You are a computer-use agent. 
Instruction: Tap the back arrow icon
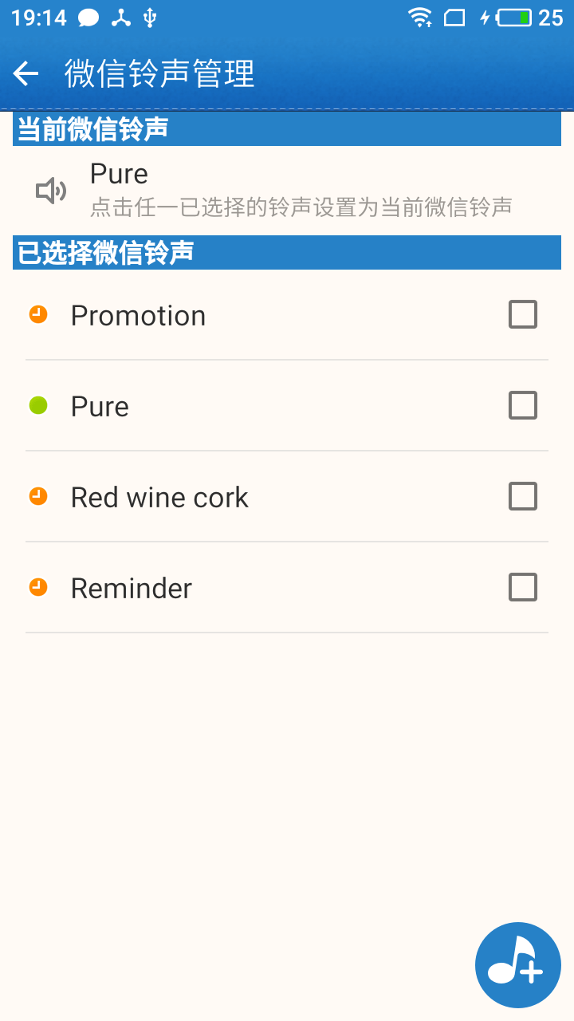(x=26, y=74)
